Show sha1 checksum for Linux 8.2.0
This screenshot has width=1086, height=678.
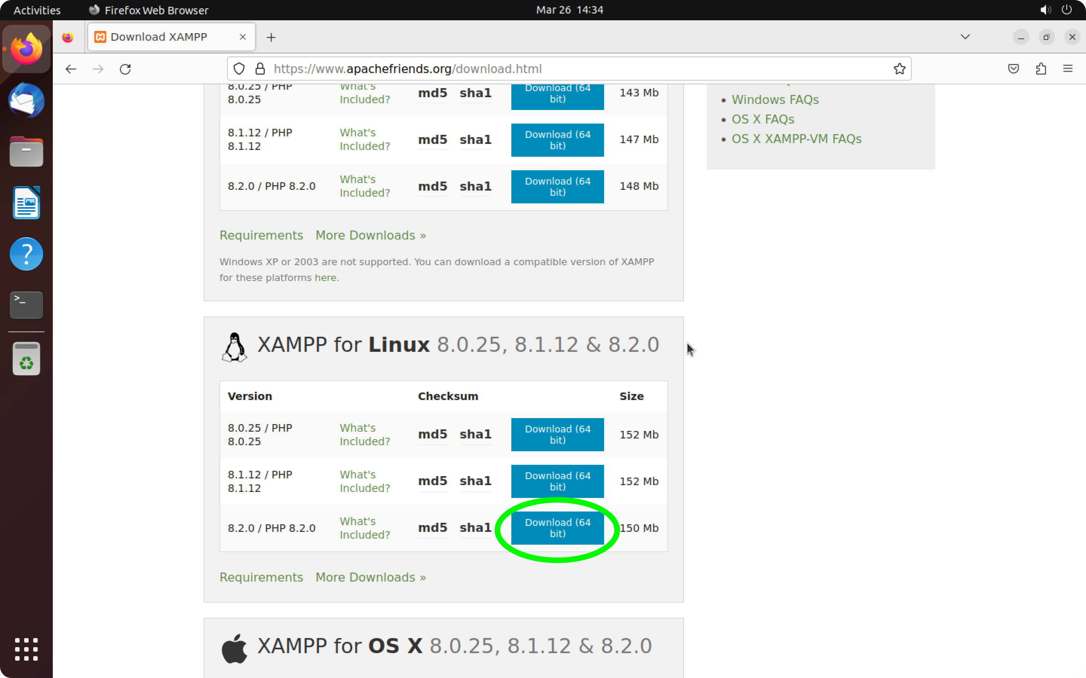pyautogui.click(x=475, y=528)
